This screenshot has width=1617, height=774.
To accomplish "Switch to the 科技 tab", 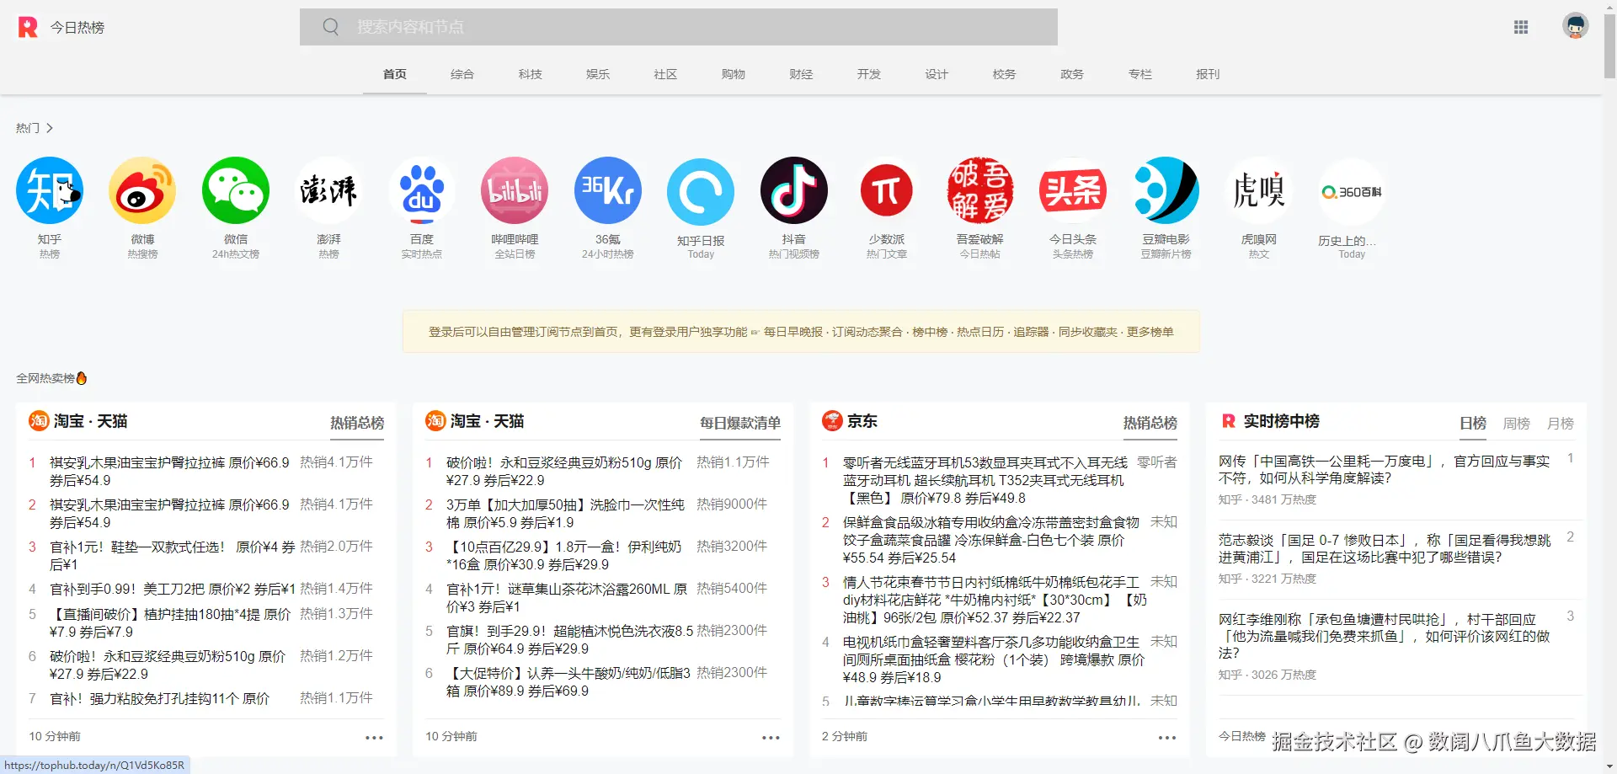I will pos(531,74).
